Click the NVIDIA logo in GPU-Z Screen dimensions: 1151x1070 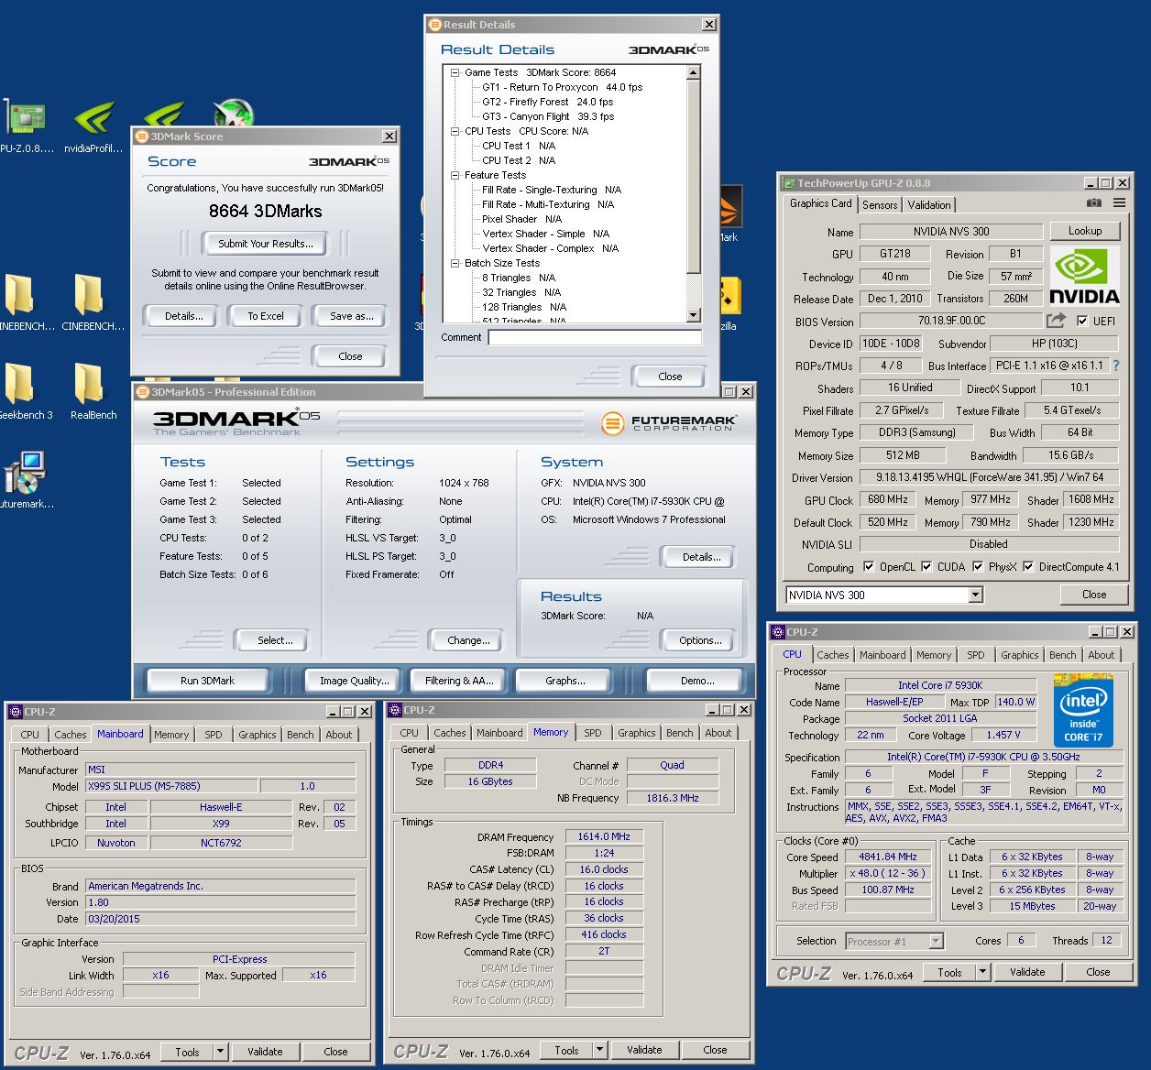pyautogui.click(x=1084, y=275)
